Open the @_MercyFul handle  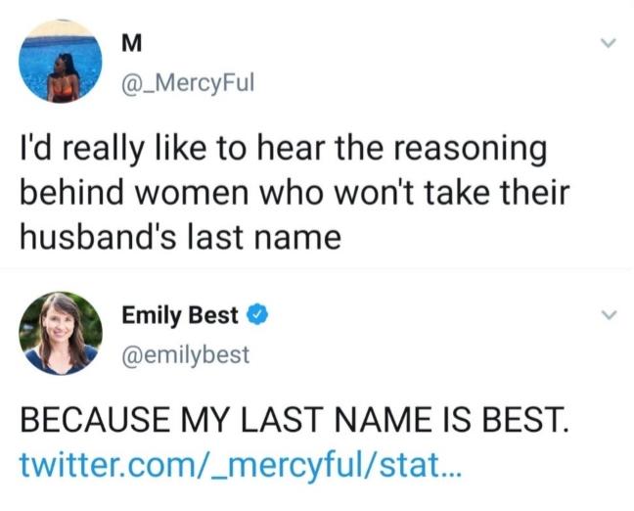(187, 82)
